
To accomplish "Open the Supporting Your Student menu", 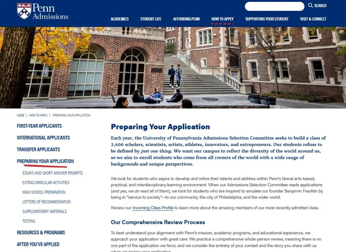I will 267,19.
